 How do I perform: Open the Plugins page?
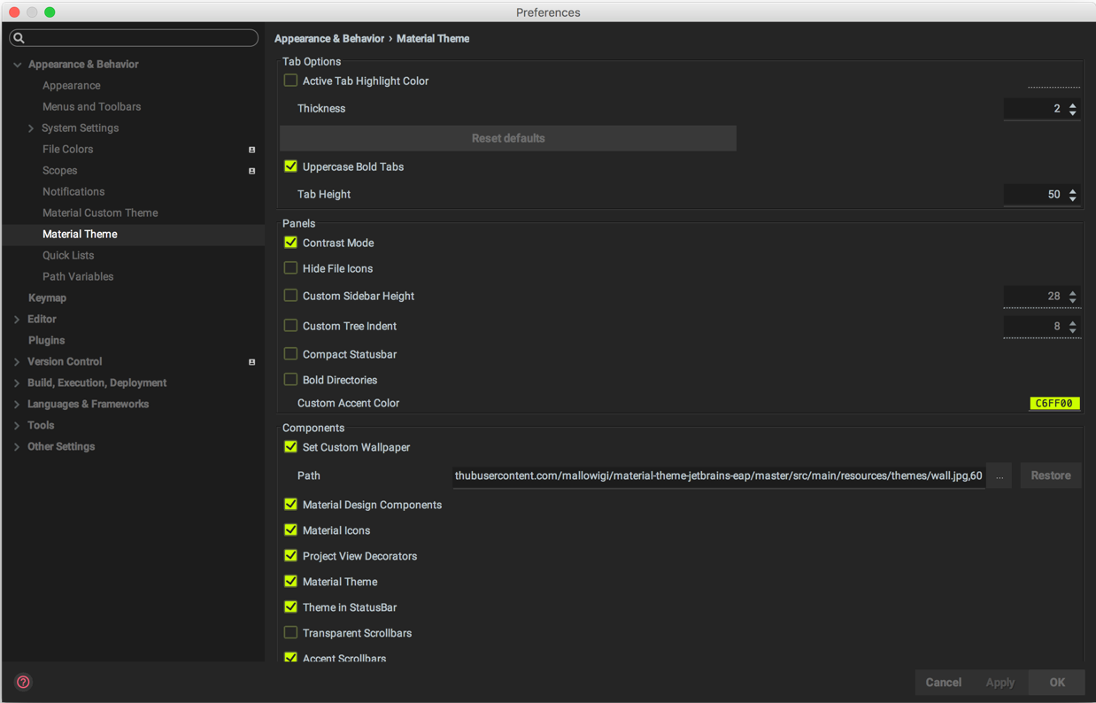coord(46,341)
